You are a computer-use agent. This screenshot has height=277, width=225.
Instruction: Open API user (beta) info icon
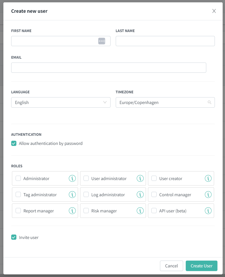pos(208,211)
